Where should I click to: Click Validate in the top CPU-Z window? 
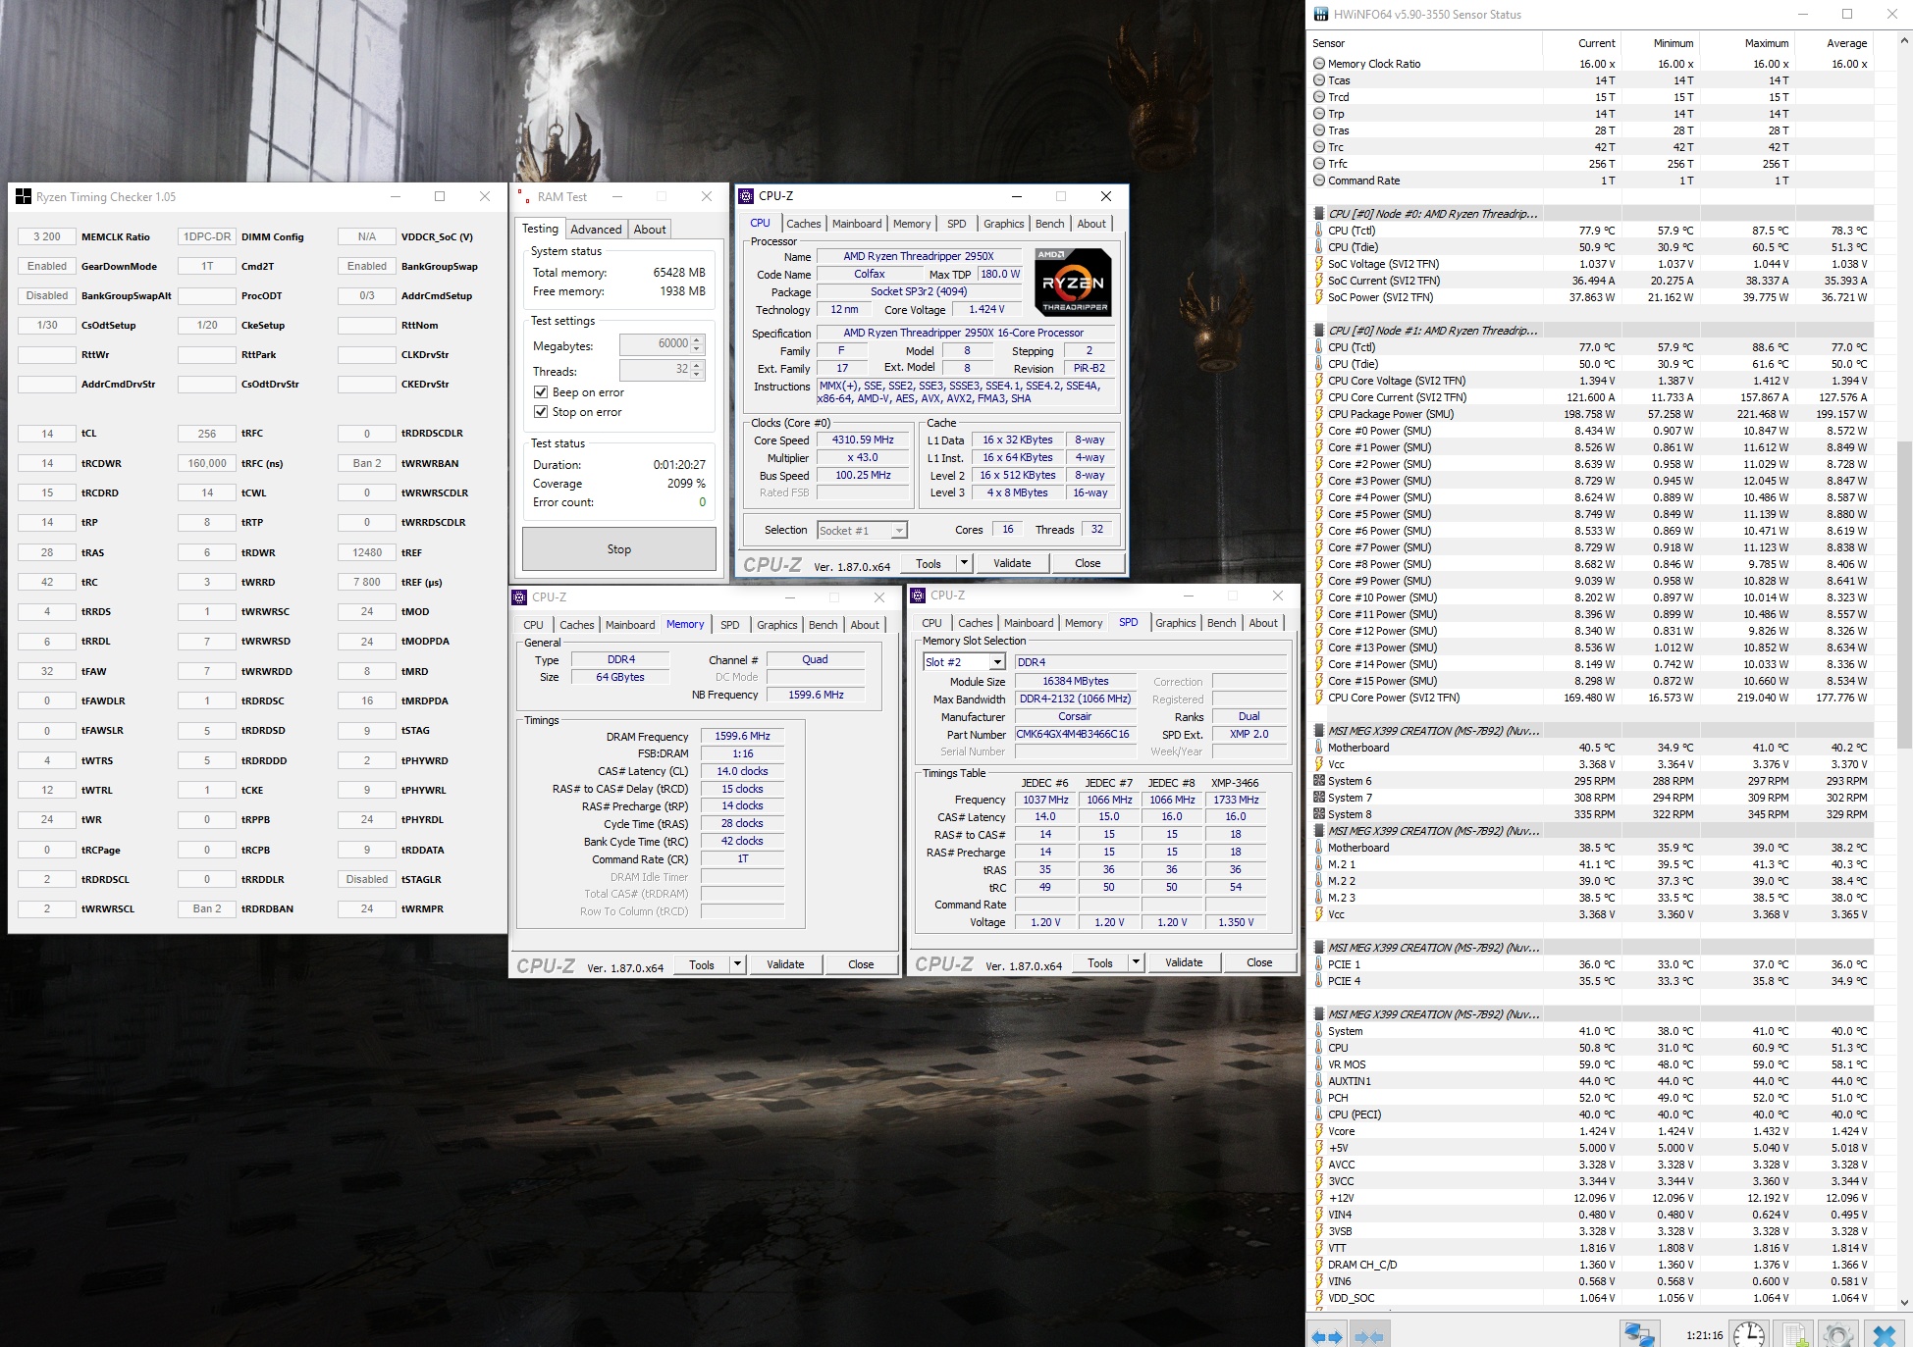point(1012,563)
